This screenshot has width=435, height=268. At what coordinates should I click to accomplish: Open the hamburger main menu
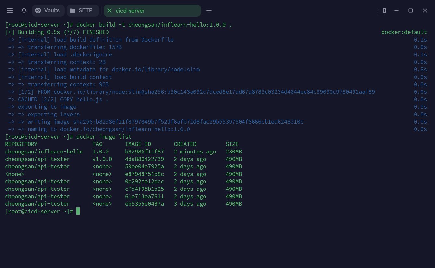coord(10,11)
